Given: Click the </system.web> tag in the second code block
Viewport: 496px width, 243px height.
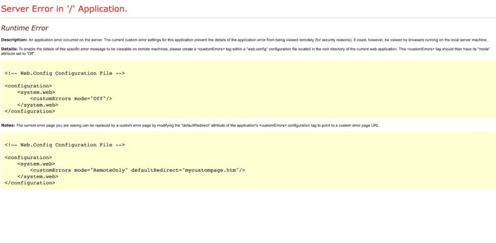Looking at the screenshot, I should click(38, 176).
